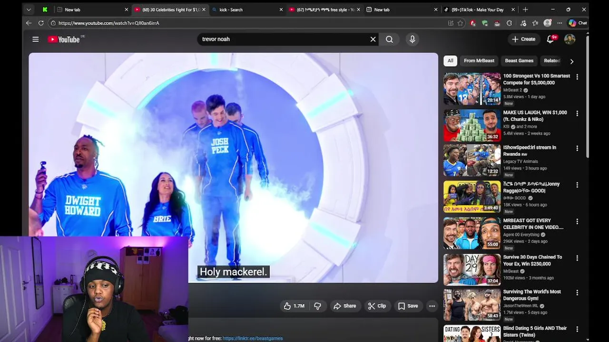
Task: Select the Beast Games chip
Action: point(519,61)
